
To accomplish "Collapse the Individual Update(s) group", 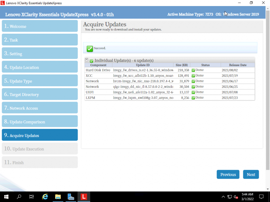I will 87,60.
